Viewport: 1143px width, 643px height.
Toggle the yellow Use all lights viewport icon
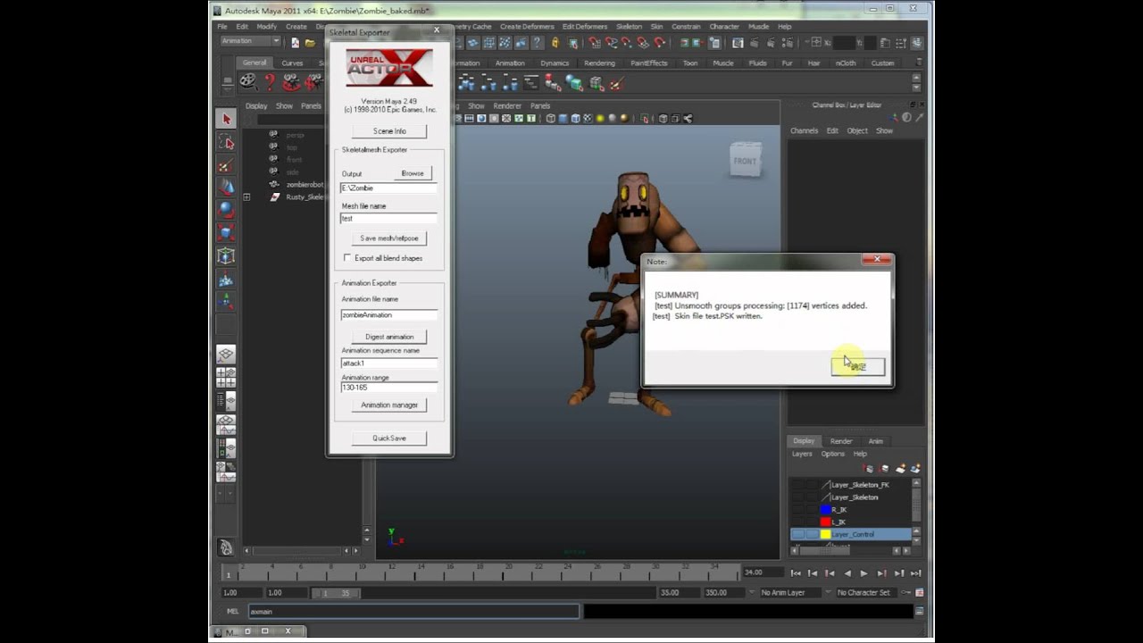(600, 119)
